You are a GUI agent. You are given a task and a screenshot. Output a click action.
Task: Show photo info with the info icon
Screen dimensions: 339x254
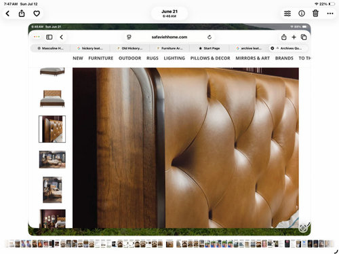point(302,14)
